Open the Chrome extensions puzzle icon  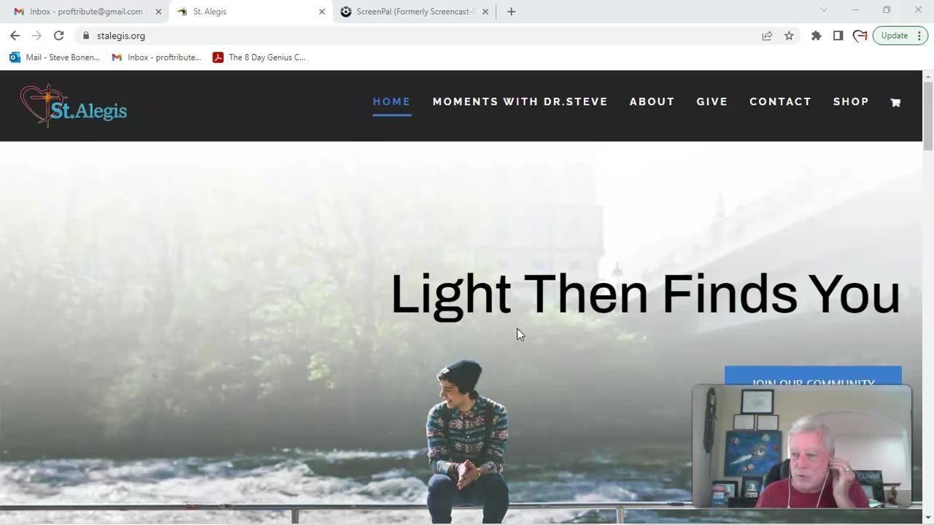pos(816,36)
